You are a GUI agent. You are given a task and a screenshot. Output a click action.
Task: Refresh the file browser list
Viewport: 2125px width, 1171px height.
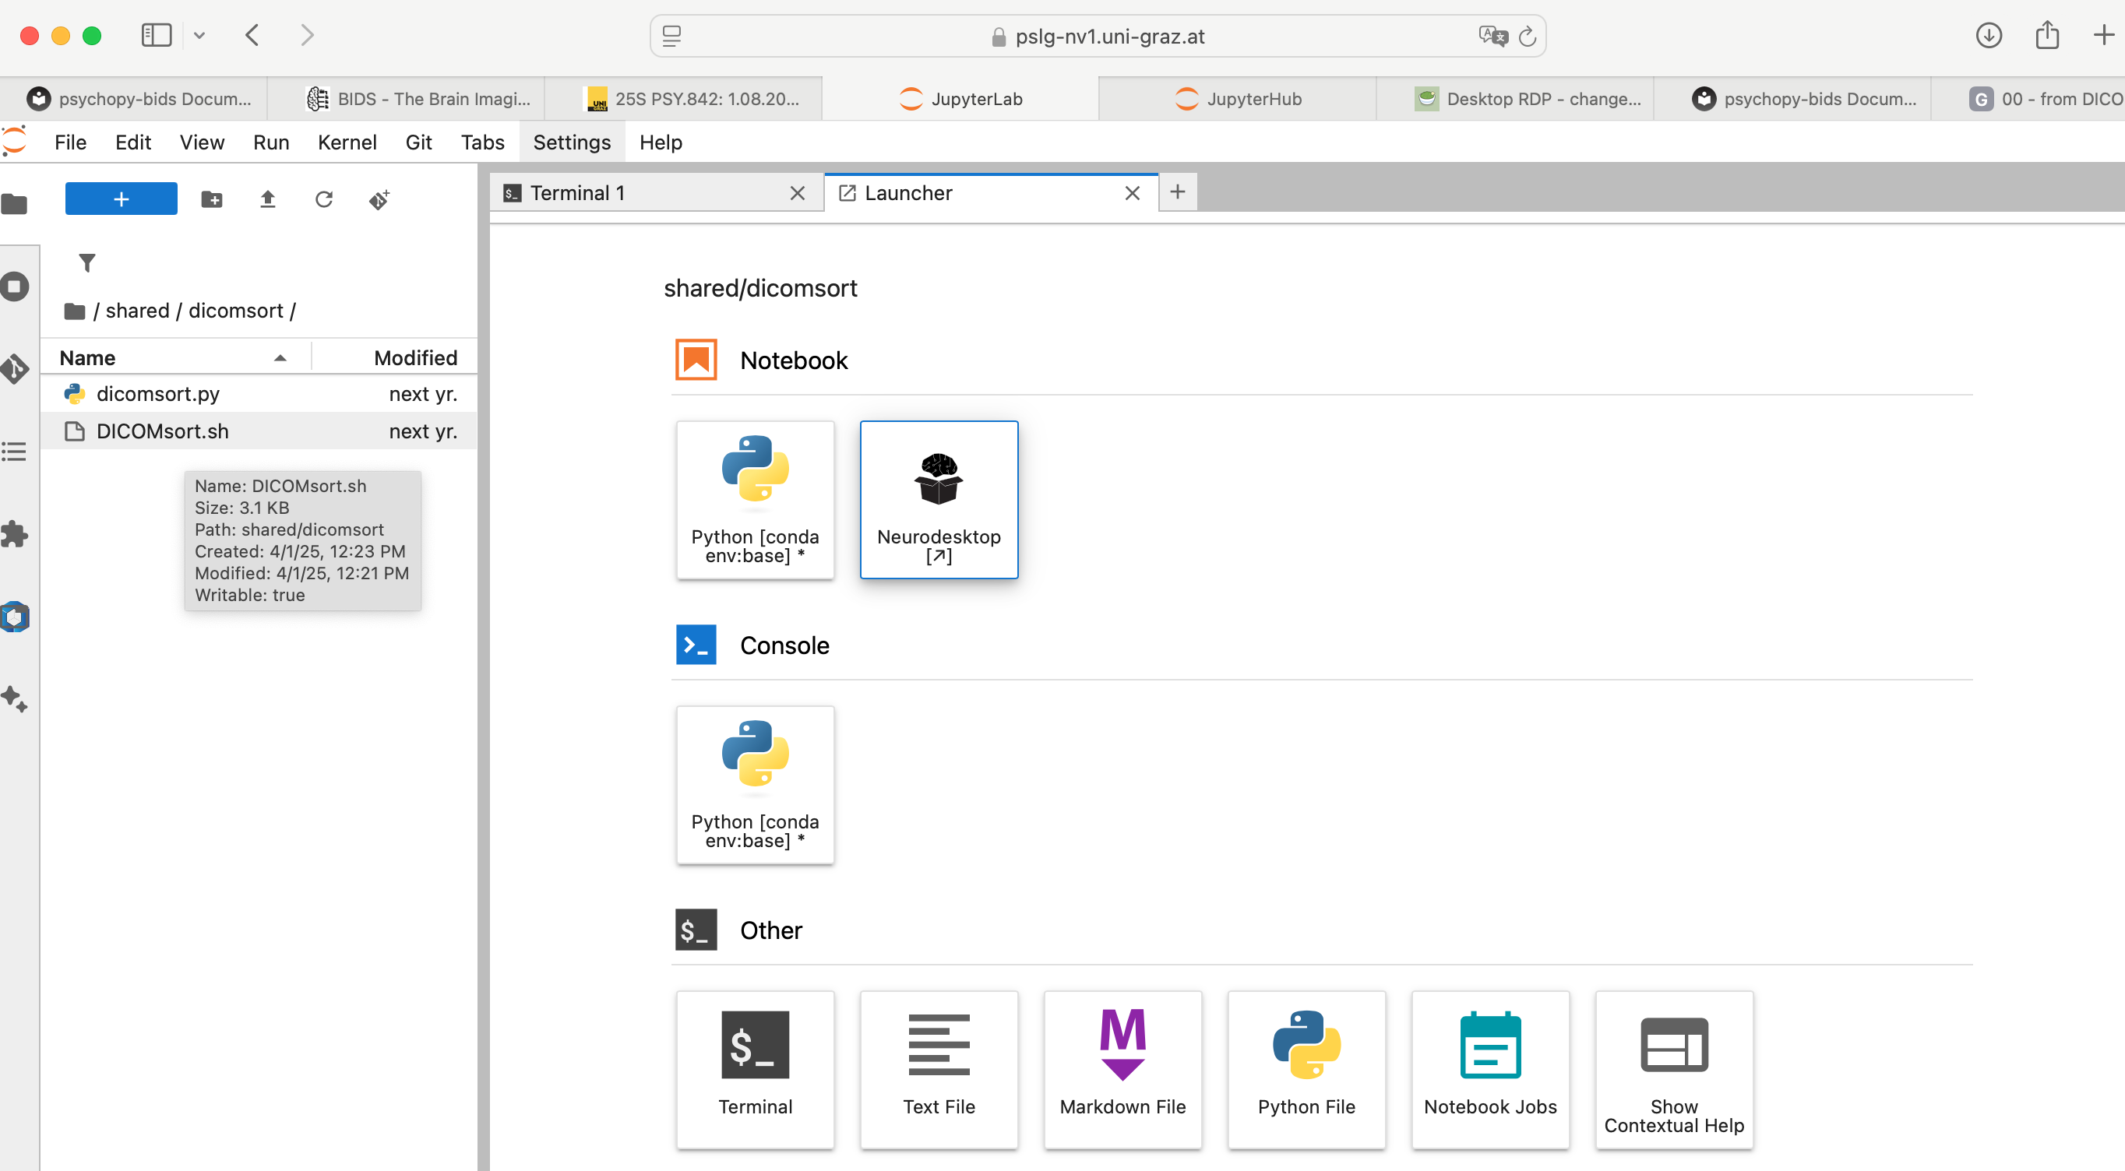point(323,199)
